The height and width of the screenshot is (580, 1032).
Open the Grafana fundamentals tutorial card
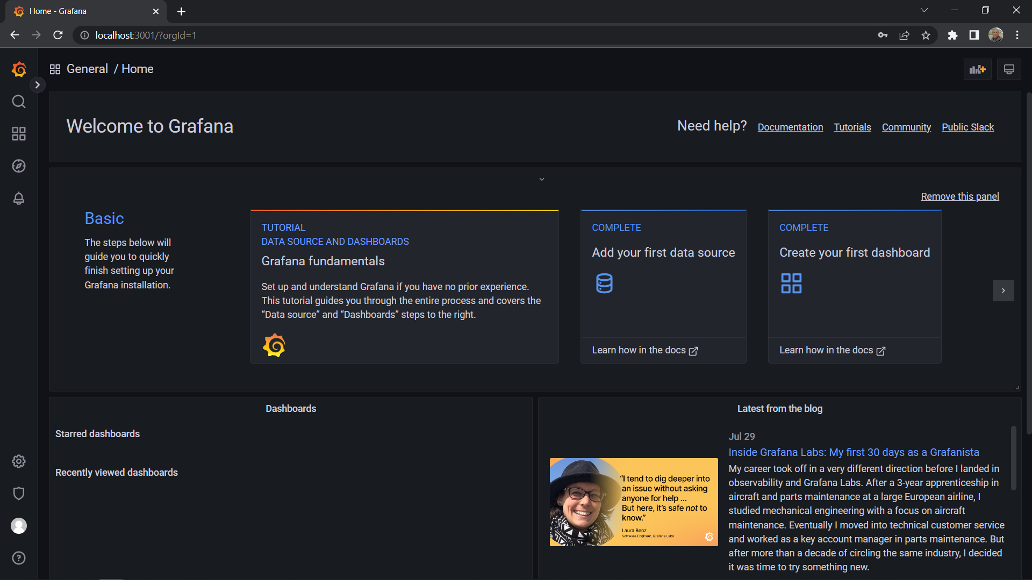pyautogui.click(x=404, y=287)
